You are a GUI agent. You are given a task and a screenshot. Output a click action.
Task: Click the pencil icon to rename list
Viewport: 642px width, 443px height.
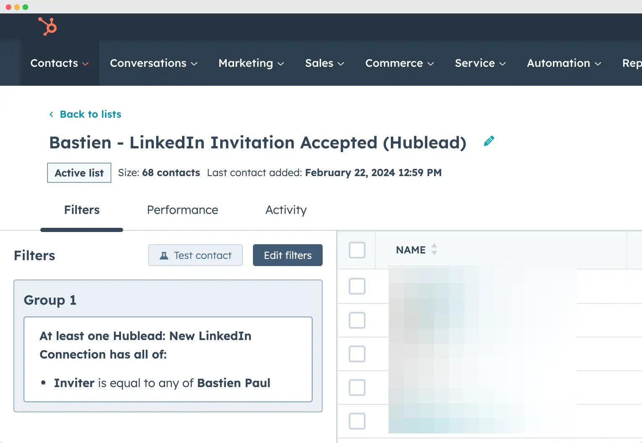tap(489, 141)
